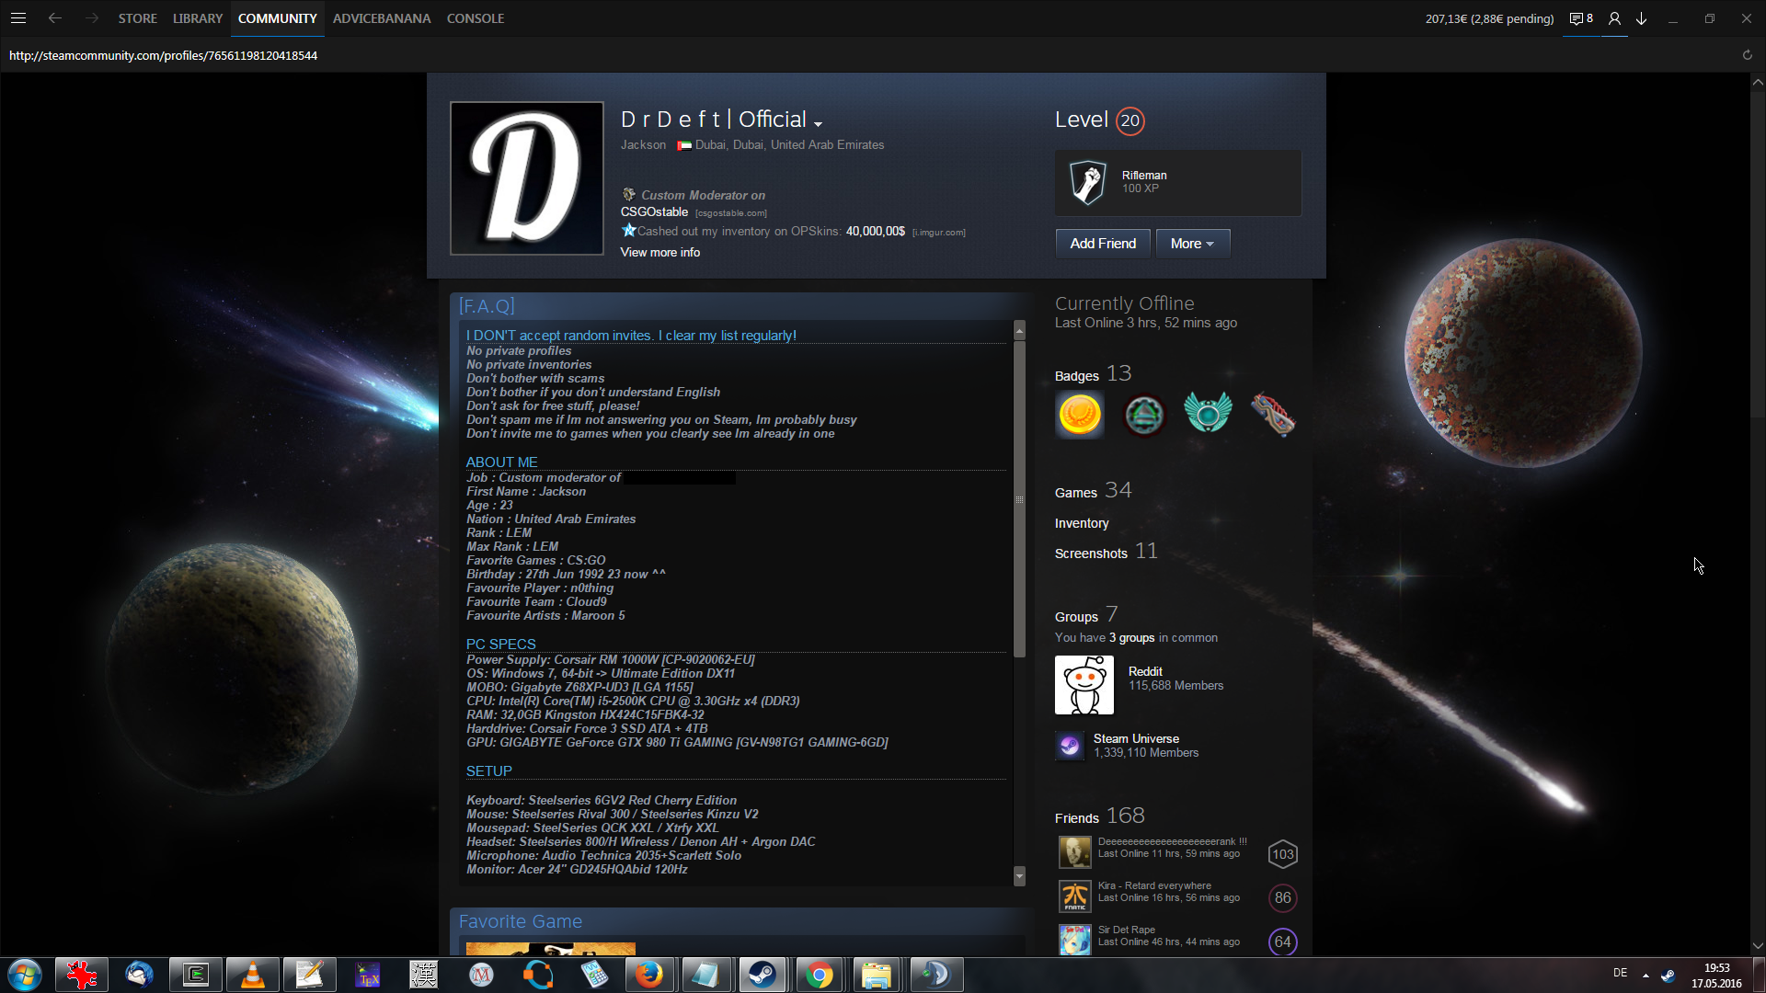Open Steam Universe group link
The image size is (1766, 993).
coord(1136,738)
